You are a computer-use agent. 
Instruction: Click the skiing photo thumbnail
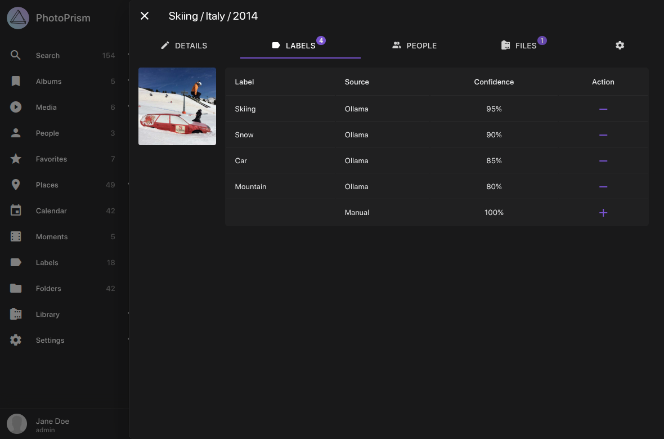coord(177,106)
